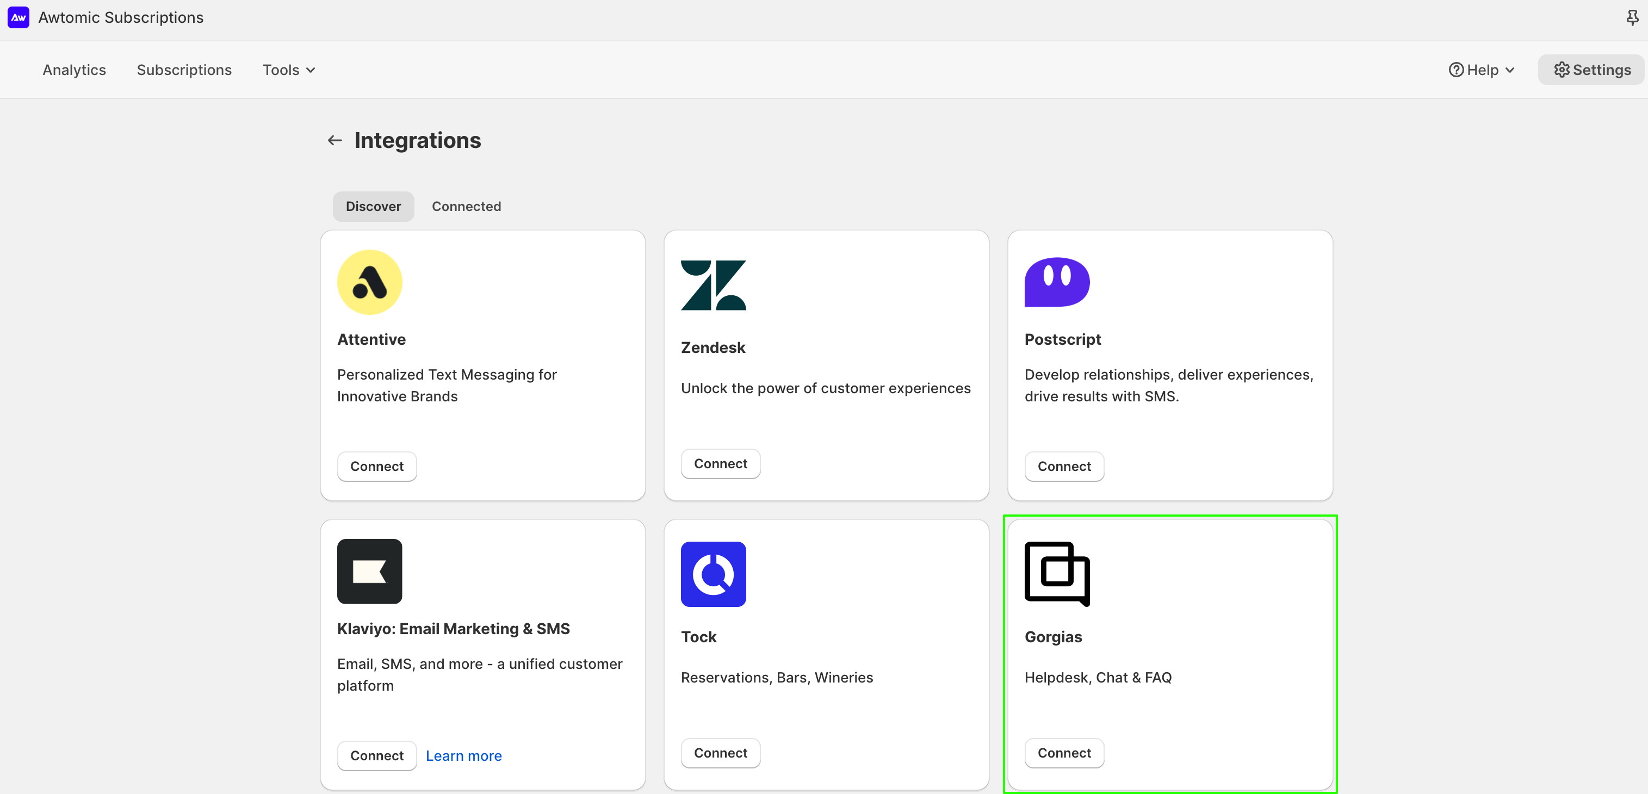1648x794 pixels.
Task: Connect the Attentive integration
Action: coord(377,467)
